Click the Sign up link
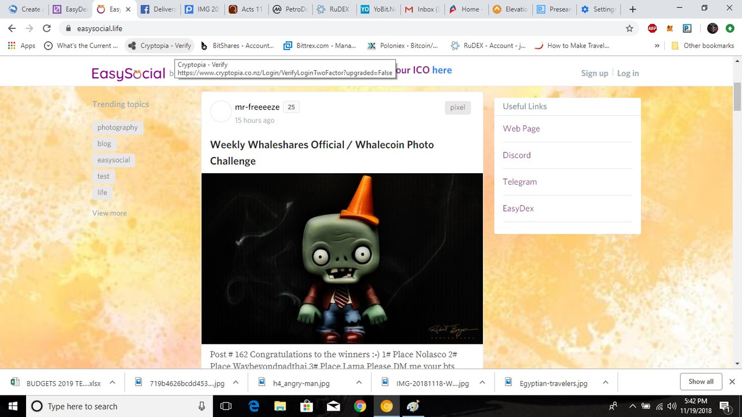This screenshot has width=742, height=417. coord(595,73)
